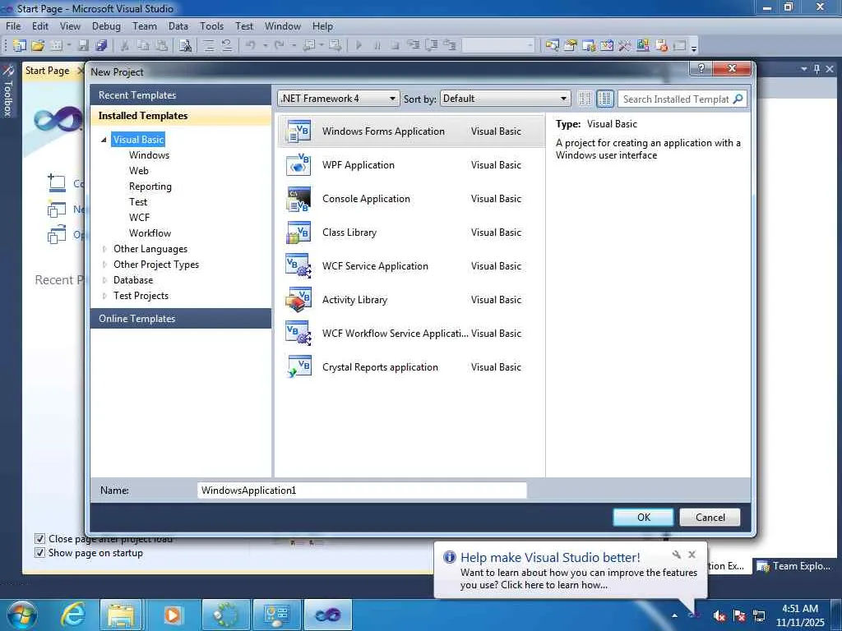Select the Workflow category in tree
The height and width of the screenshot is (631, 842).
point(150,233)
